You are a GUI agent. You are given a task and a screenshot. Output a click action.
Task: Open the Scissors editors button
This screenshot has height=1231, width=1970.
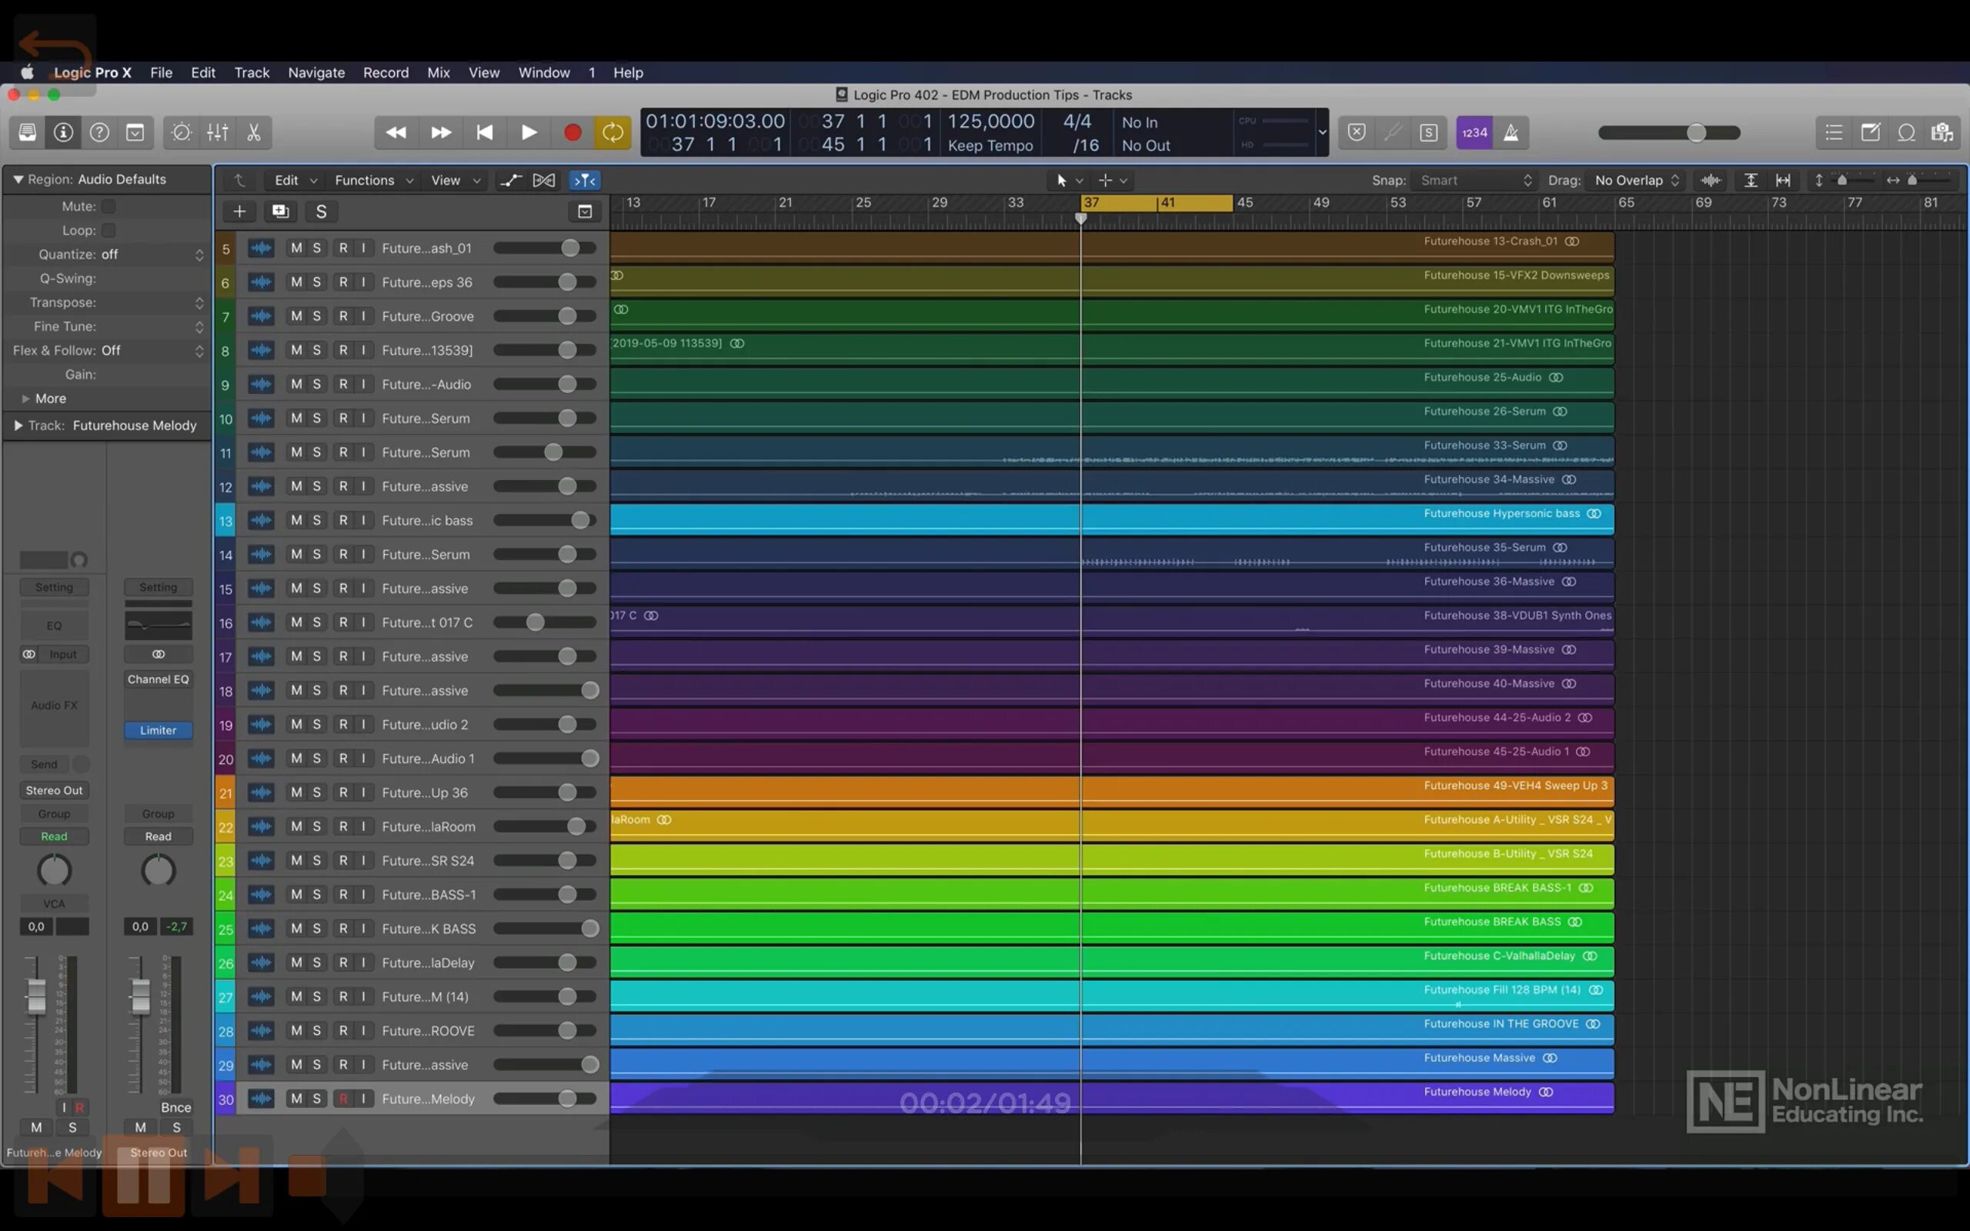[254, 132]
